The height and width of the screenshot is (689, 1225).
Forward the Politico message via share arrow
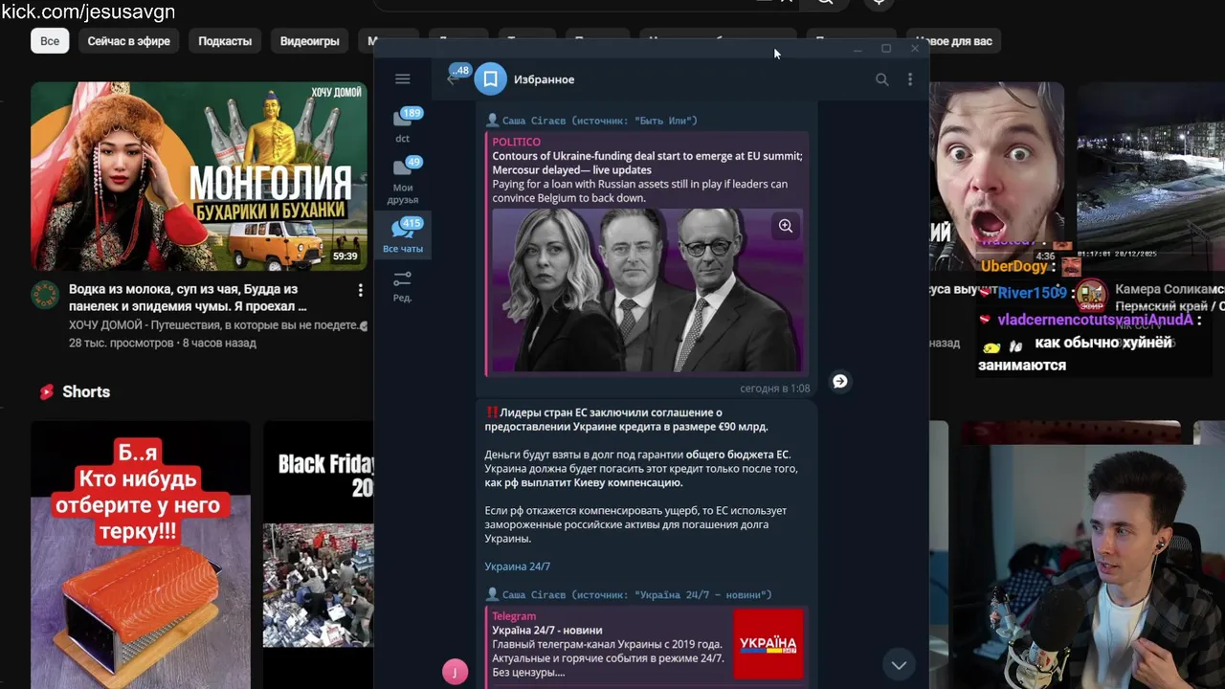pos(839,381)
